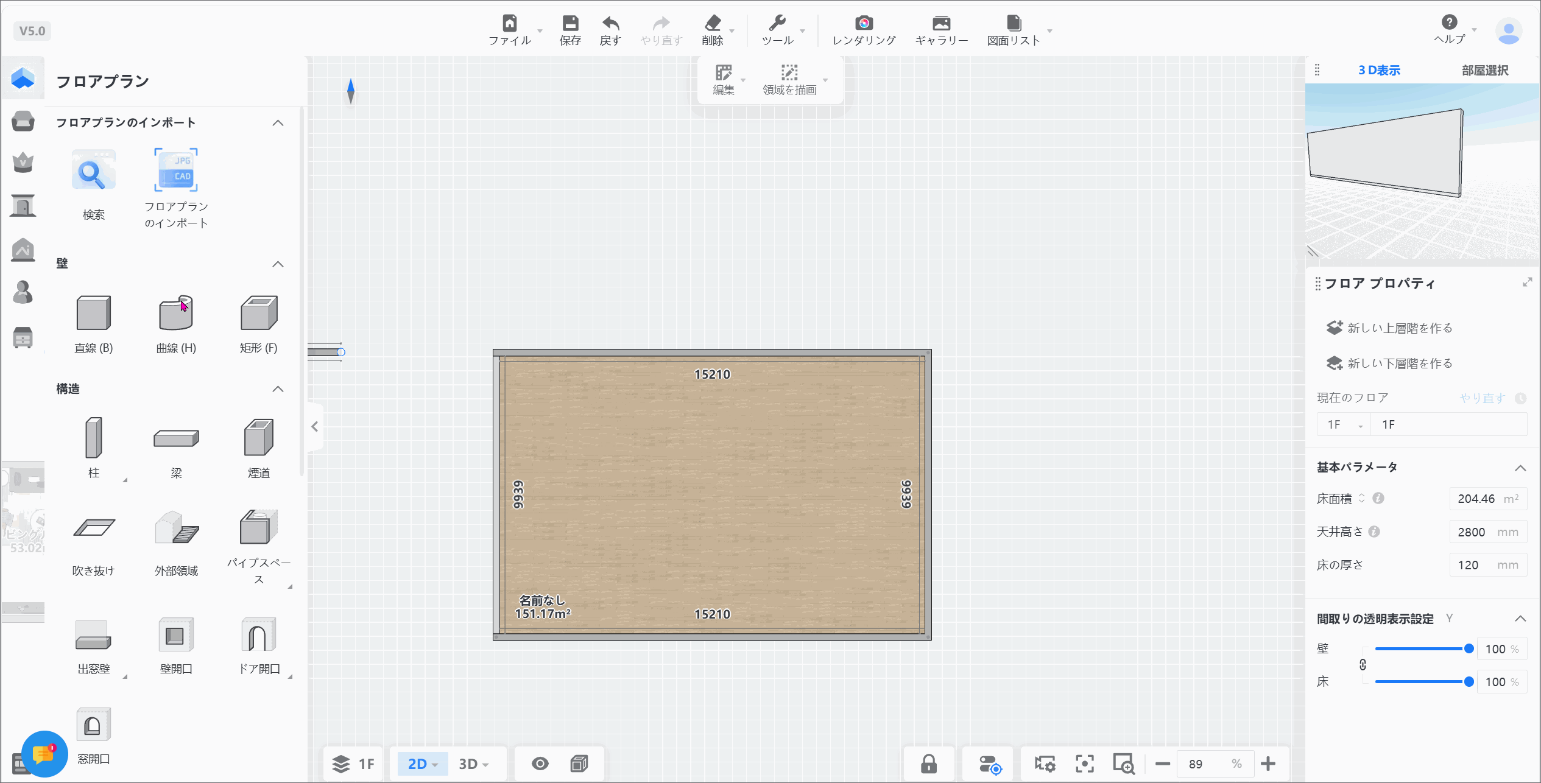The image size is (1541, 783).
Task: Open the ファイル menu
Action: [x=510, y=30]
